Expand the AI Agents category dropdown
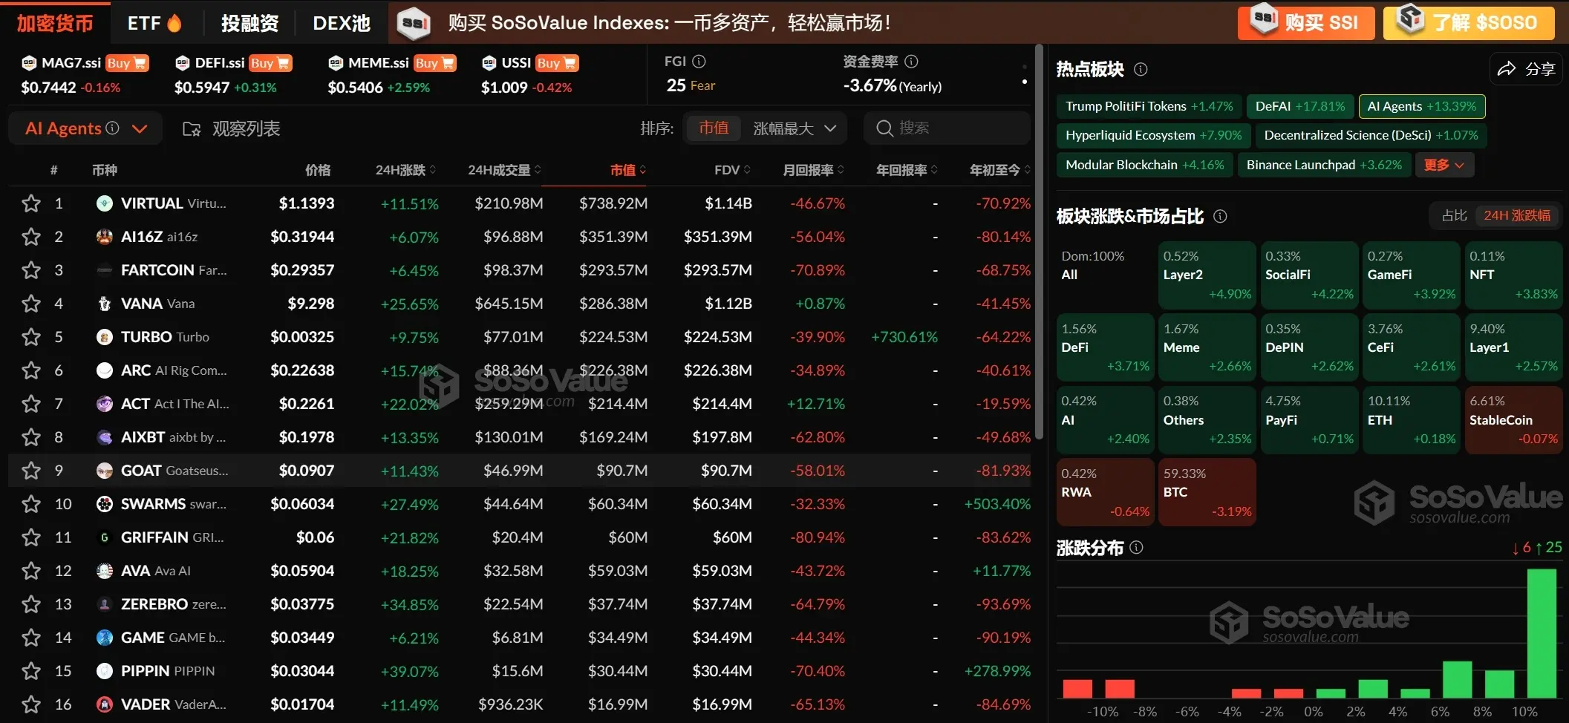This screenshot has height=723, width=1569. (x=139, y=129)
